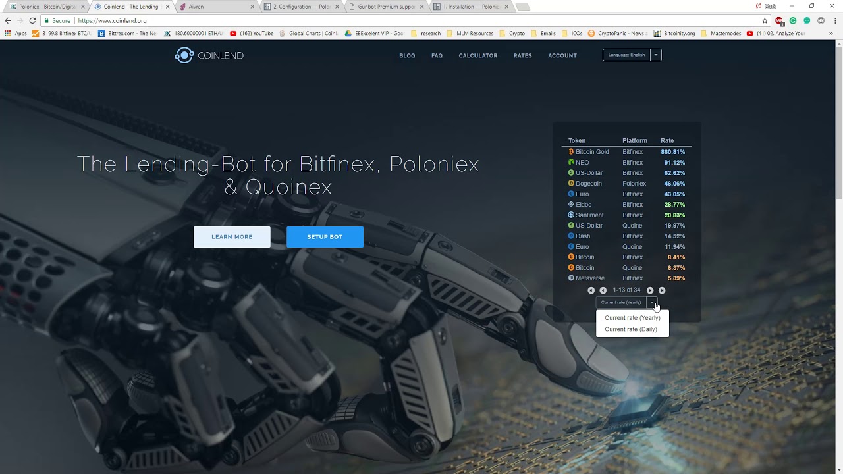Click the Token column header
843x474 pixels.
coord(577,140)
